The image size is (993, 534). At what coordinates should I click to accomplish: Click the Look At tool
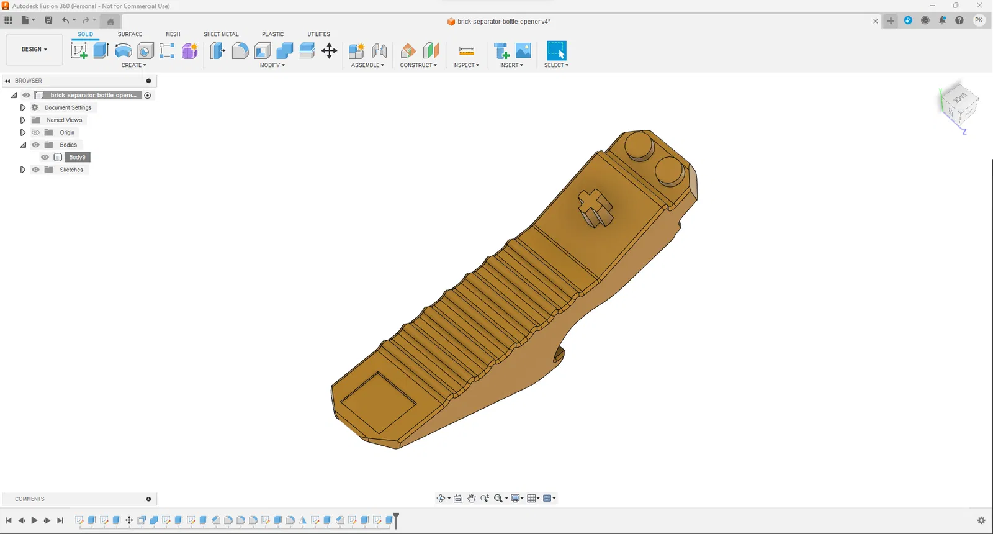[458, 498]
